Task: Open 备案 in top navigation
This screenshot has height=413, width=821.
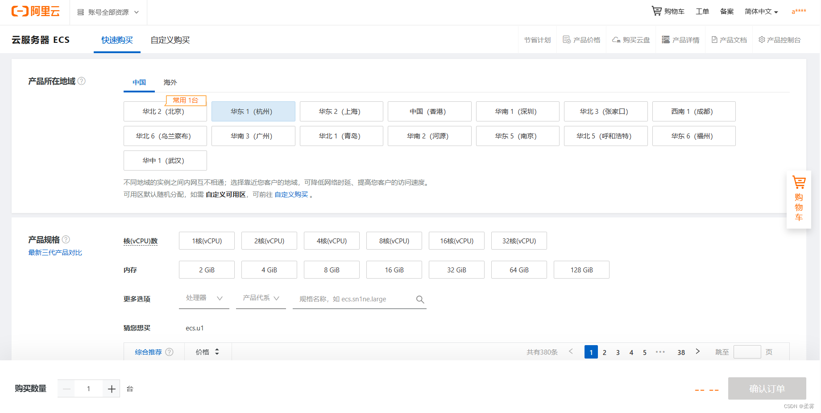Action: (727, 12)
